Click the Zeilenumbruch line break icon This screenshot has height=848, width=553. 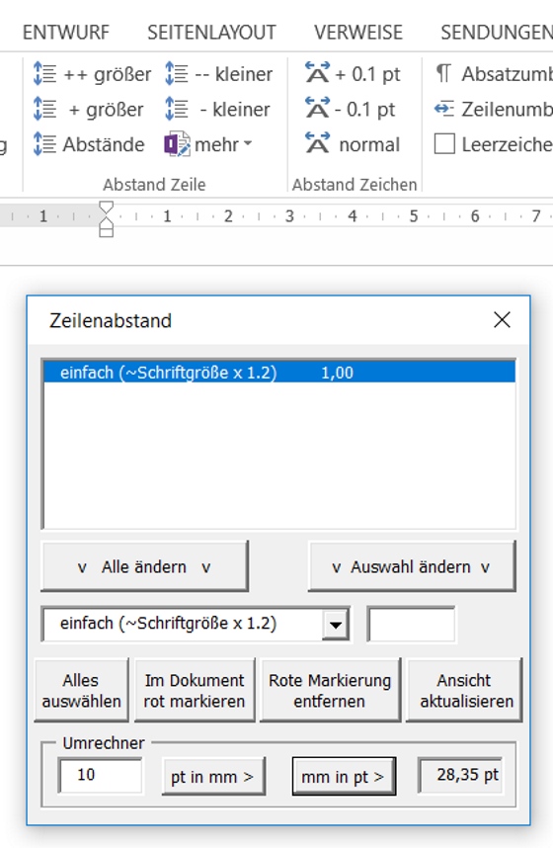(443, 110)
